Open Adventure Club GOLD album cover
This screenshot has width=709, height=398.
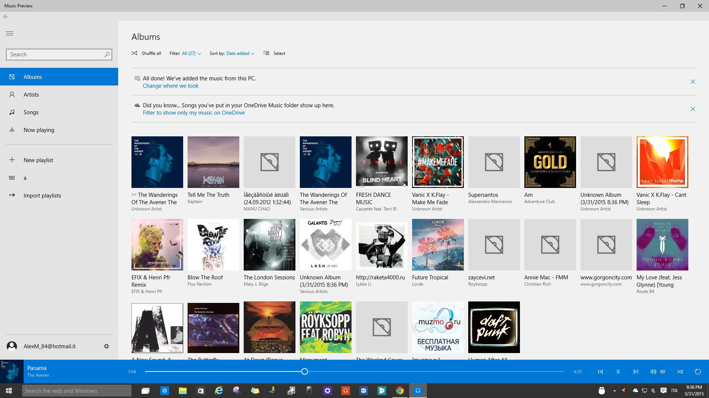coord(550,162)
